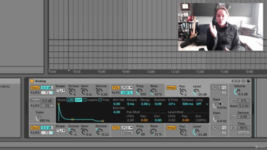Enable the Gli glide button

233,128
